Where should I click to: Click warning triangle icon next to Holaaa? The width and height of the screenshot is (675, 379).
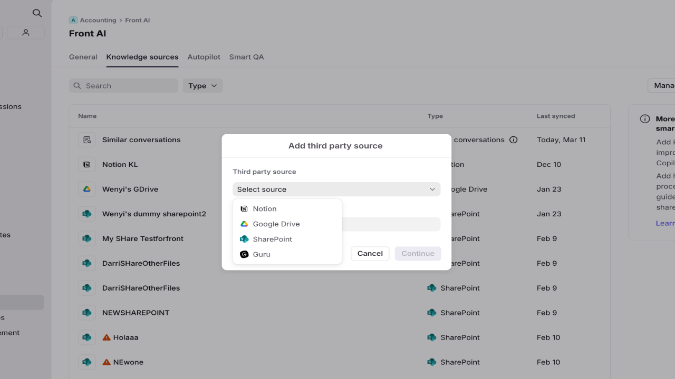tap(107, 337)
